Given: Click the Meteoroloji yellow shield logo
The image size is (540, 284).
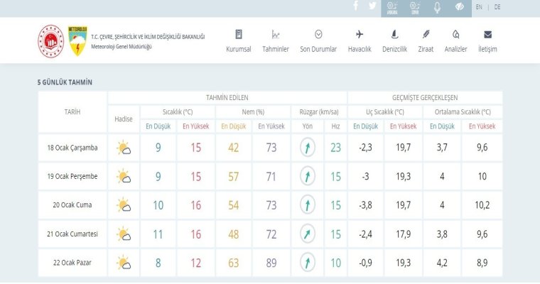Looking at the screenshot, I should point(77,40).
